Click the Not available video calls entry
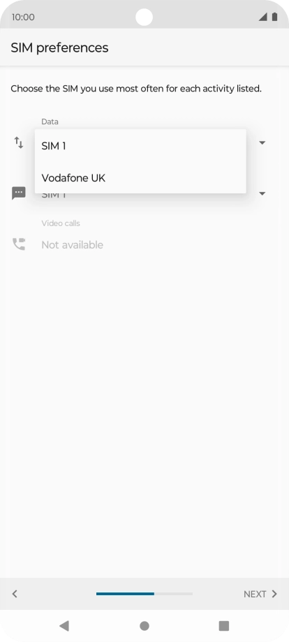The height and width of the screenshot is (642, 289). click(72, 245)
